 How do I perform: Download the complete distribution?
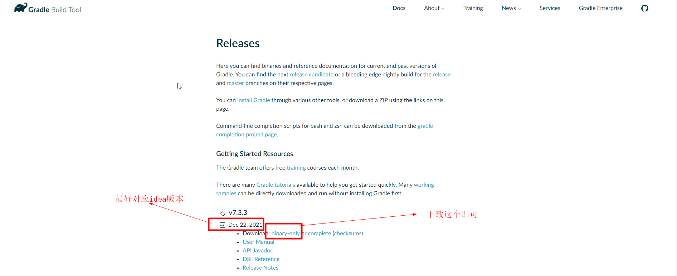319,233
